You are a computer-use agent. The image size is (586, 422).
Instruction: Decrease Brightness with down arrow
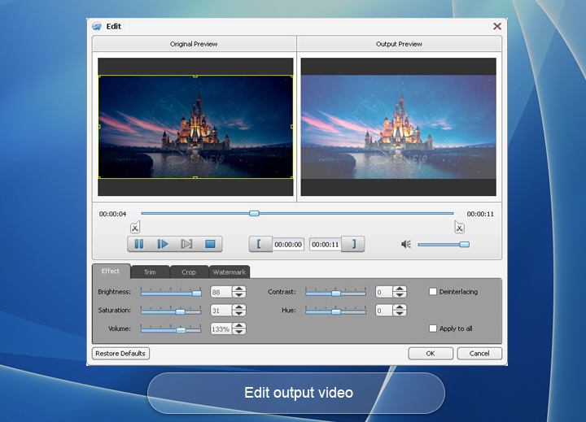click(x=238, y=294)
